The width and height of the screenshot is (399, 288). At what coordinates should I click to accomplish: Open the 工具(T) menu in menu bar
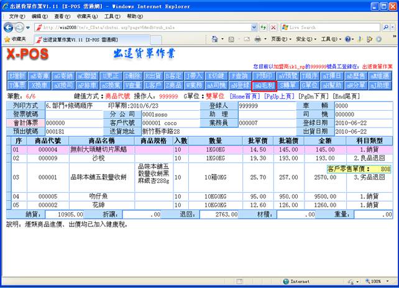coord(112,16)
